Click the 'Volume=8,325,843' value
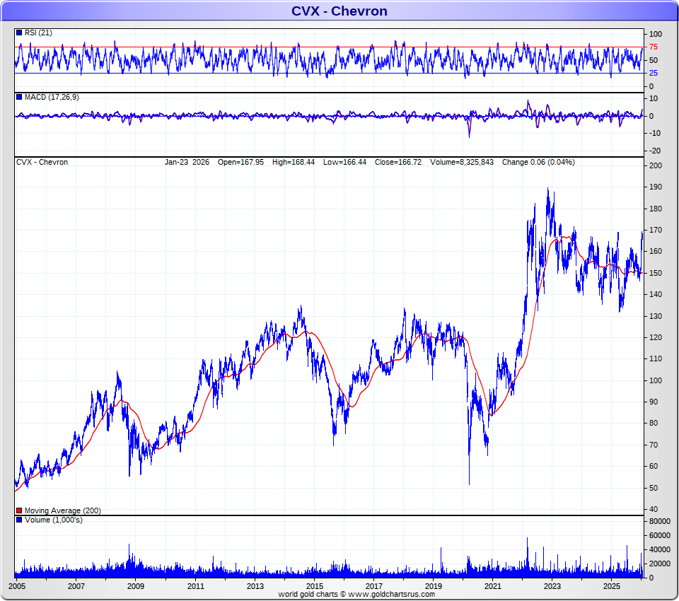The image size is (679, 601). (x=462, y=163)
